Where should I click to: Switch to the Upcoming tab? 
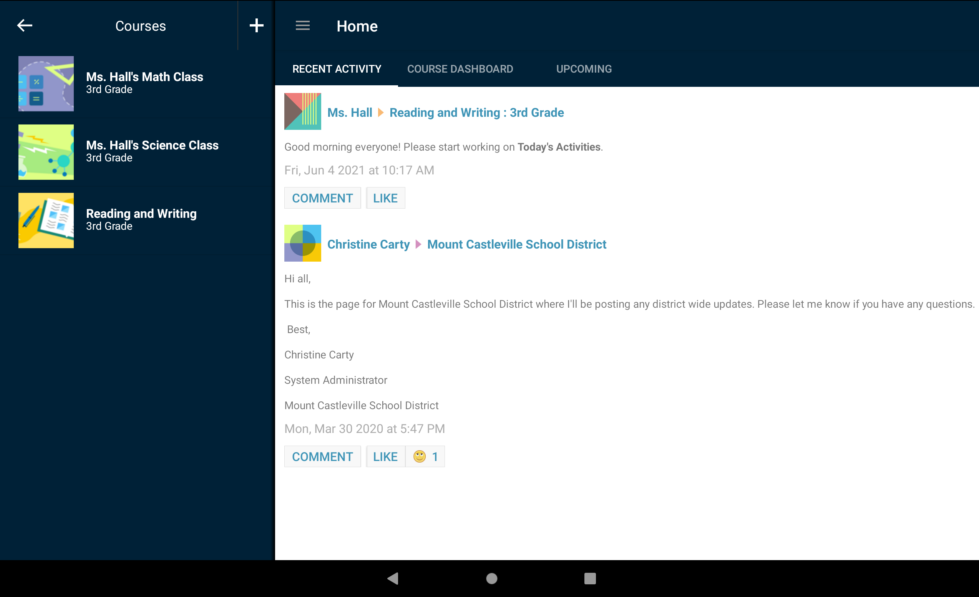[x=583, y=69]
